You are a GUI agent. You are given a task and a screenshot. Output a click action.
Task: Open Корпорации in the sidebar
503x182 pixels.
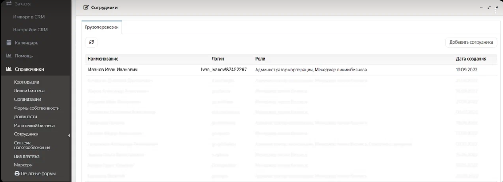coord(26,82)
